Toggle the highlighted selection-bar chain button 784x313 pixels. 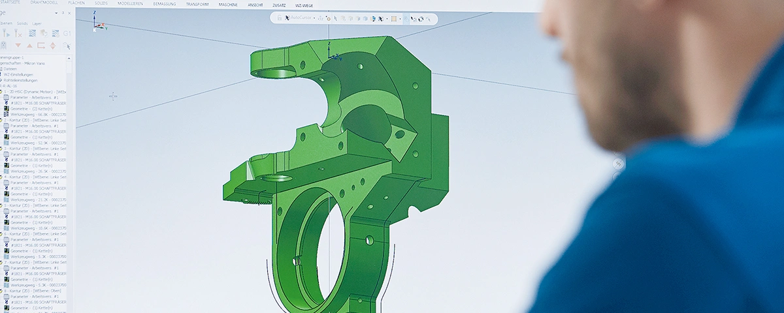click(x=406, y=19)
